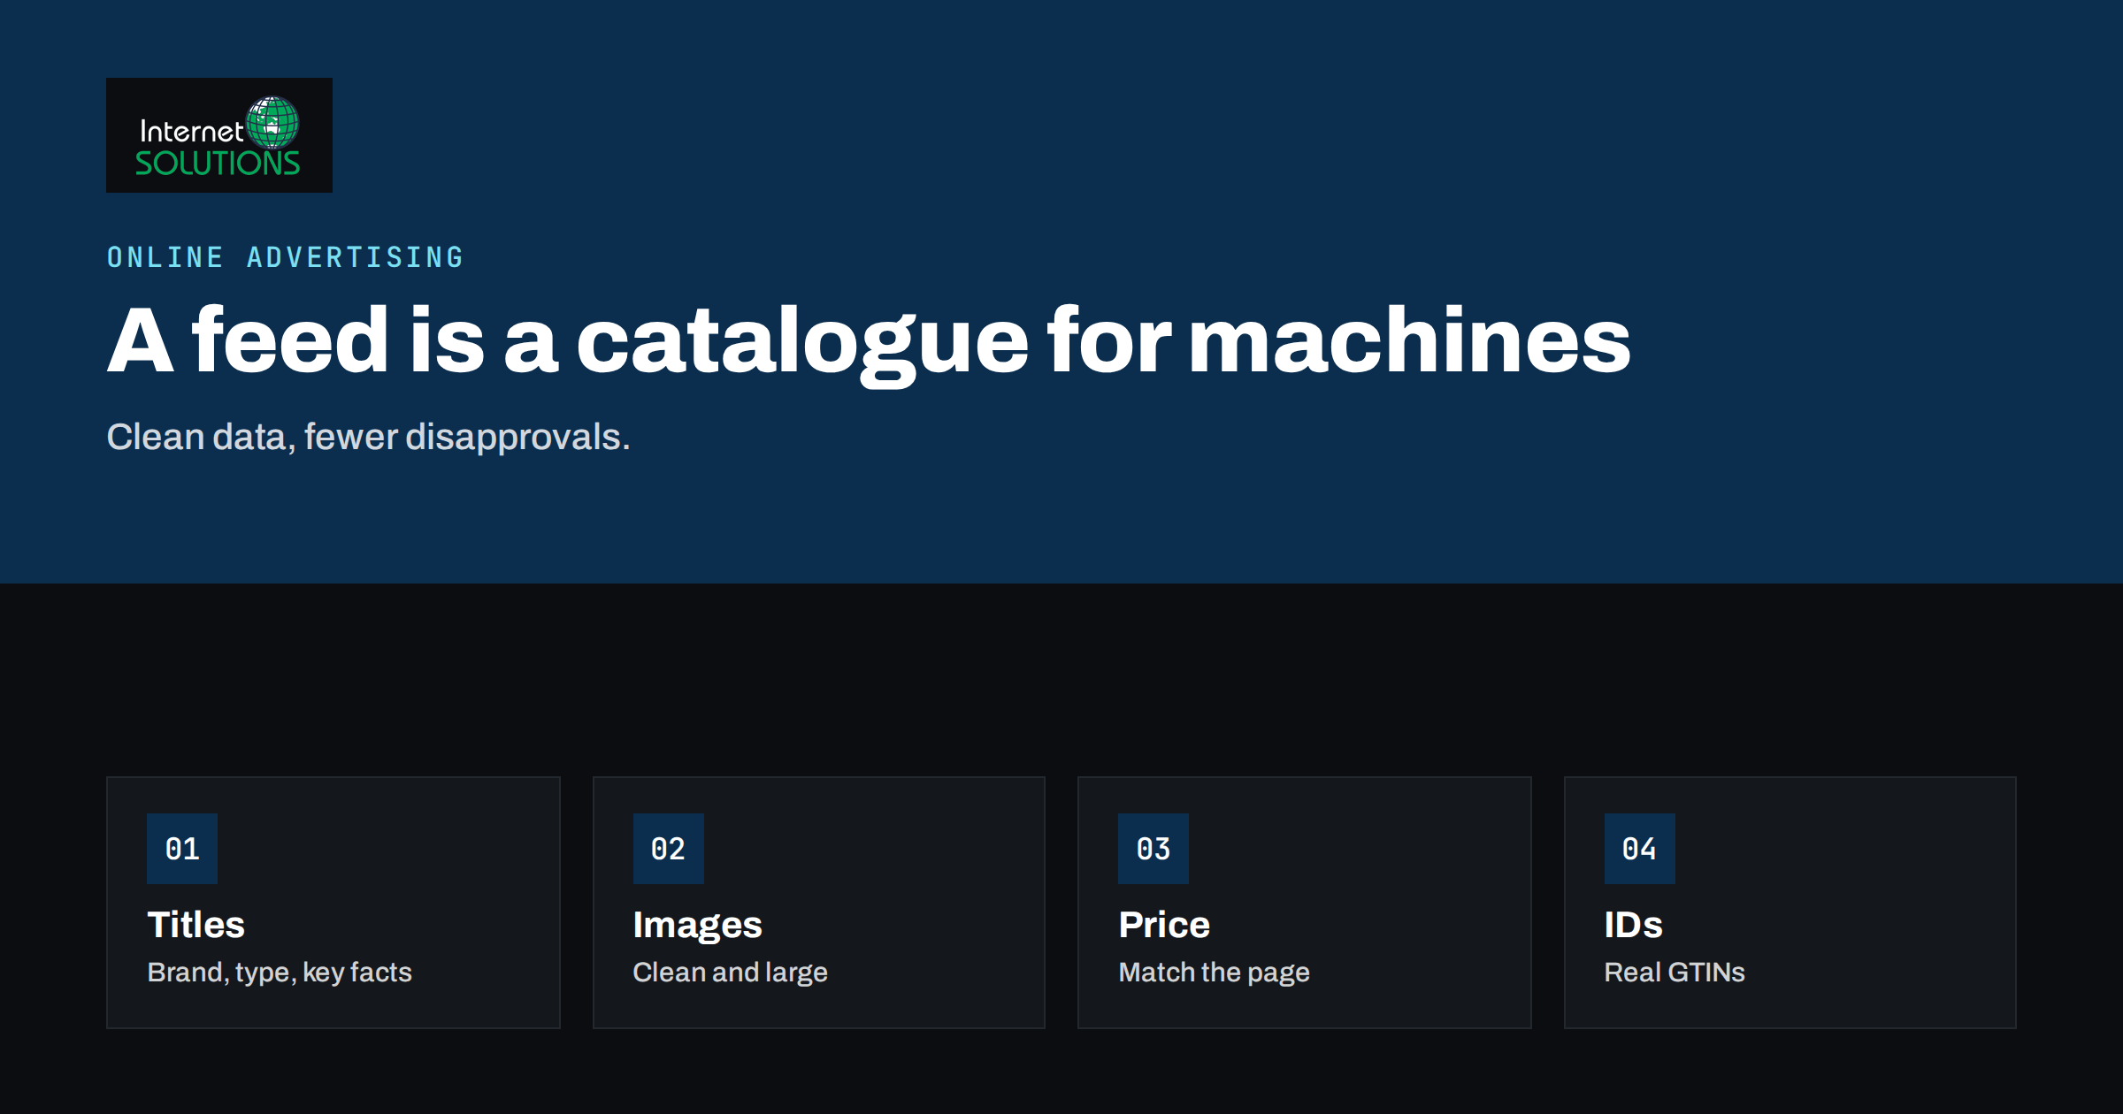Click 'Brand, type, key facts' text
The width and height of the screenshot is (2123, 1114).
(x=280, y=973)
